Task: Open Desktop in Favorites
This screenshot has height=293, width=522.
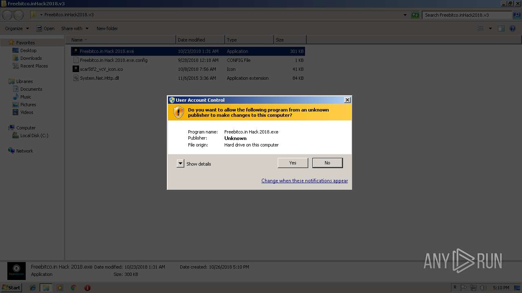Action: 28,50
